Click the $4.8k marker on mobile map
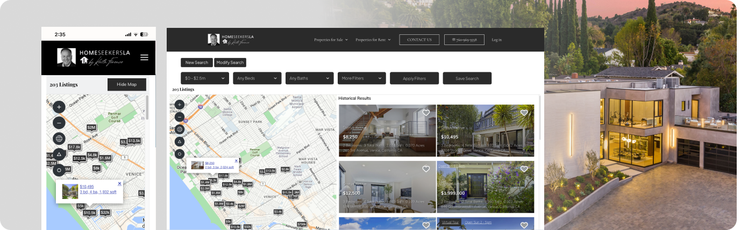This screenshot has height=230, width=755. (x=92, y=155)
